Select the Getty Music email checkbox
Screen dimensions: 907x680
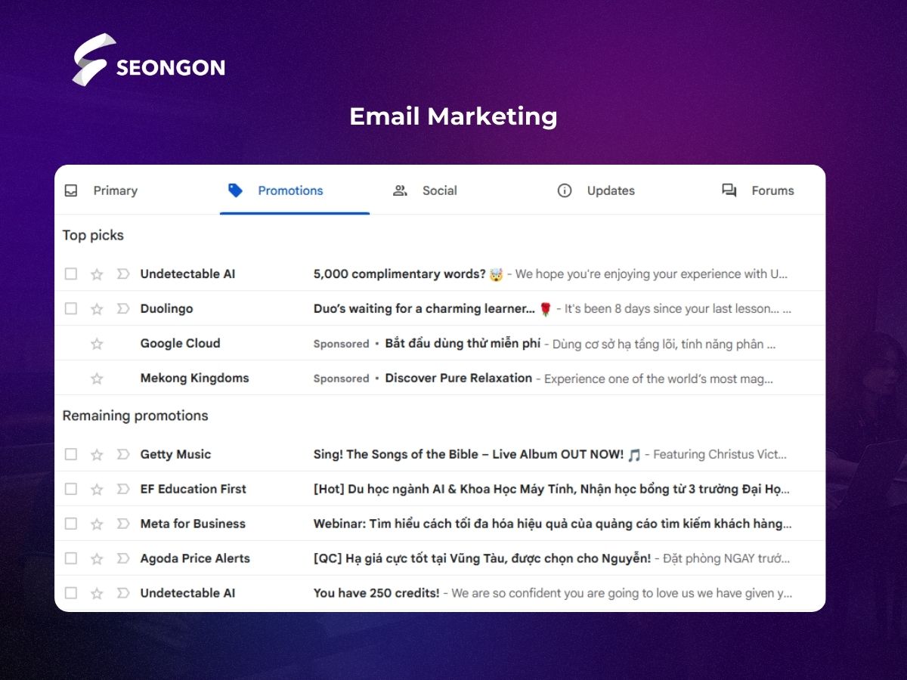click(71, 454)
